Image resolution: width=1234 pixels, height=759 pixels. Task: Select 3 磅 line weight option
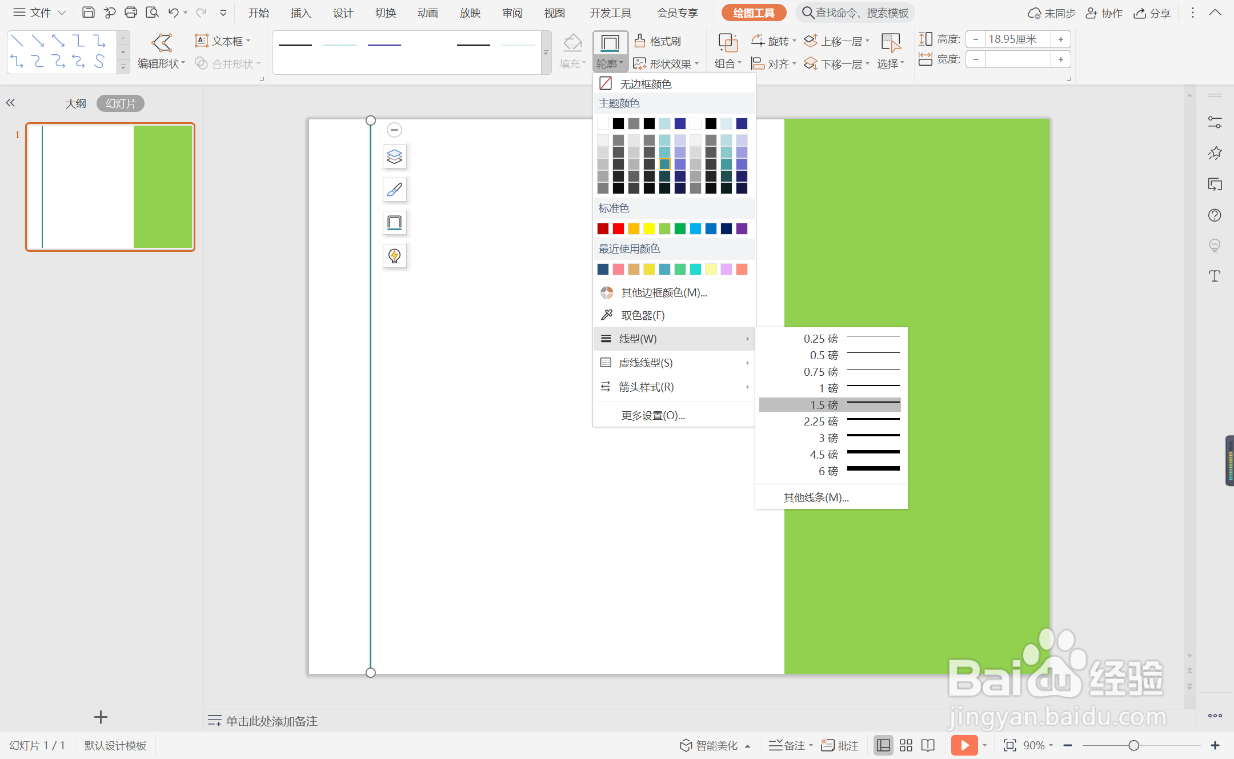pyautogui.click(x=830, y=437)
